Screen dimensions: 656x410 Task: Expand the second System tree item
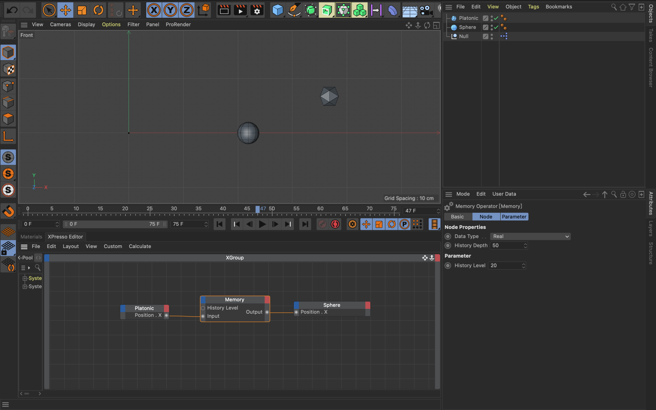[25, 286]
